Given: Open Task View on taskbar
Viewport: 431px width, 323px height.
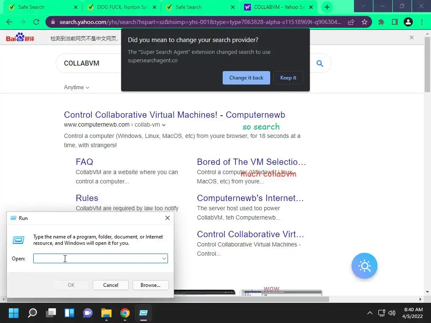Looking at the screenshot, I should (51, 313).
